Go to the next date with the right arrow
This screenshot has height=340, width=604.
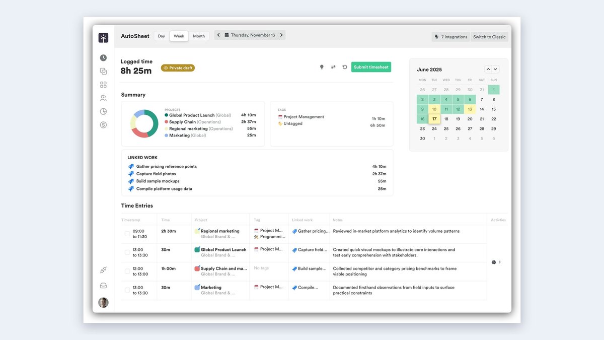[281, 35]
